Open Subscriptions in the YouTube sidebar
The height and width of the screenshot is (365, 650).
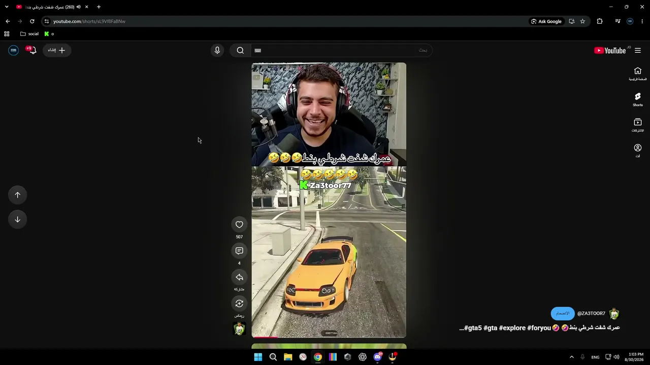(x=638, y=125)
